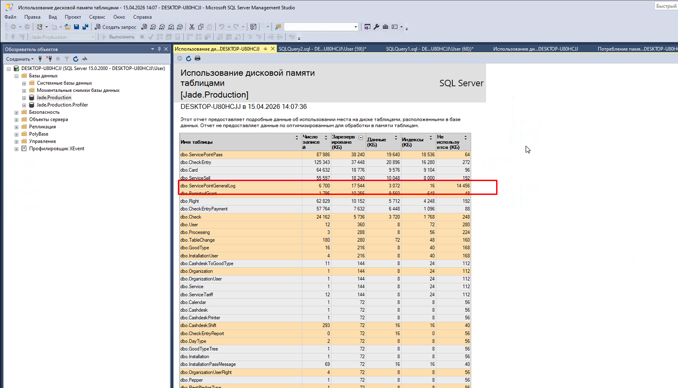Click the Cut scissors icon
The image size is (678, 388).
192,27
